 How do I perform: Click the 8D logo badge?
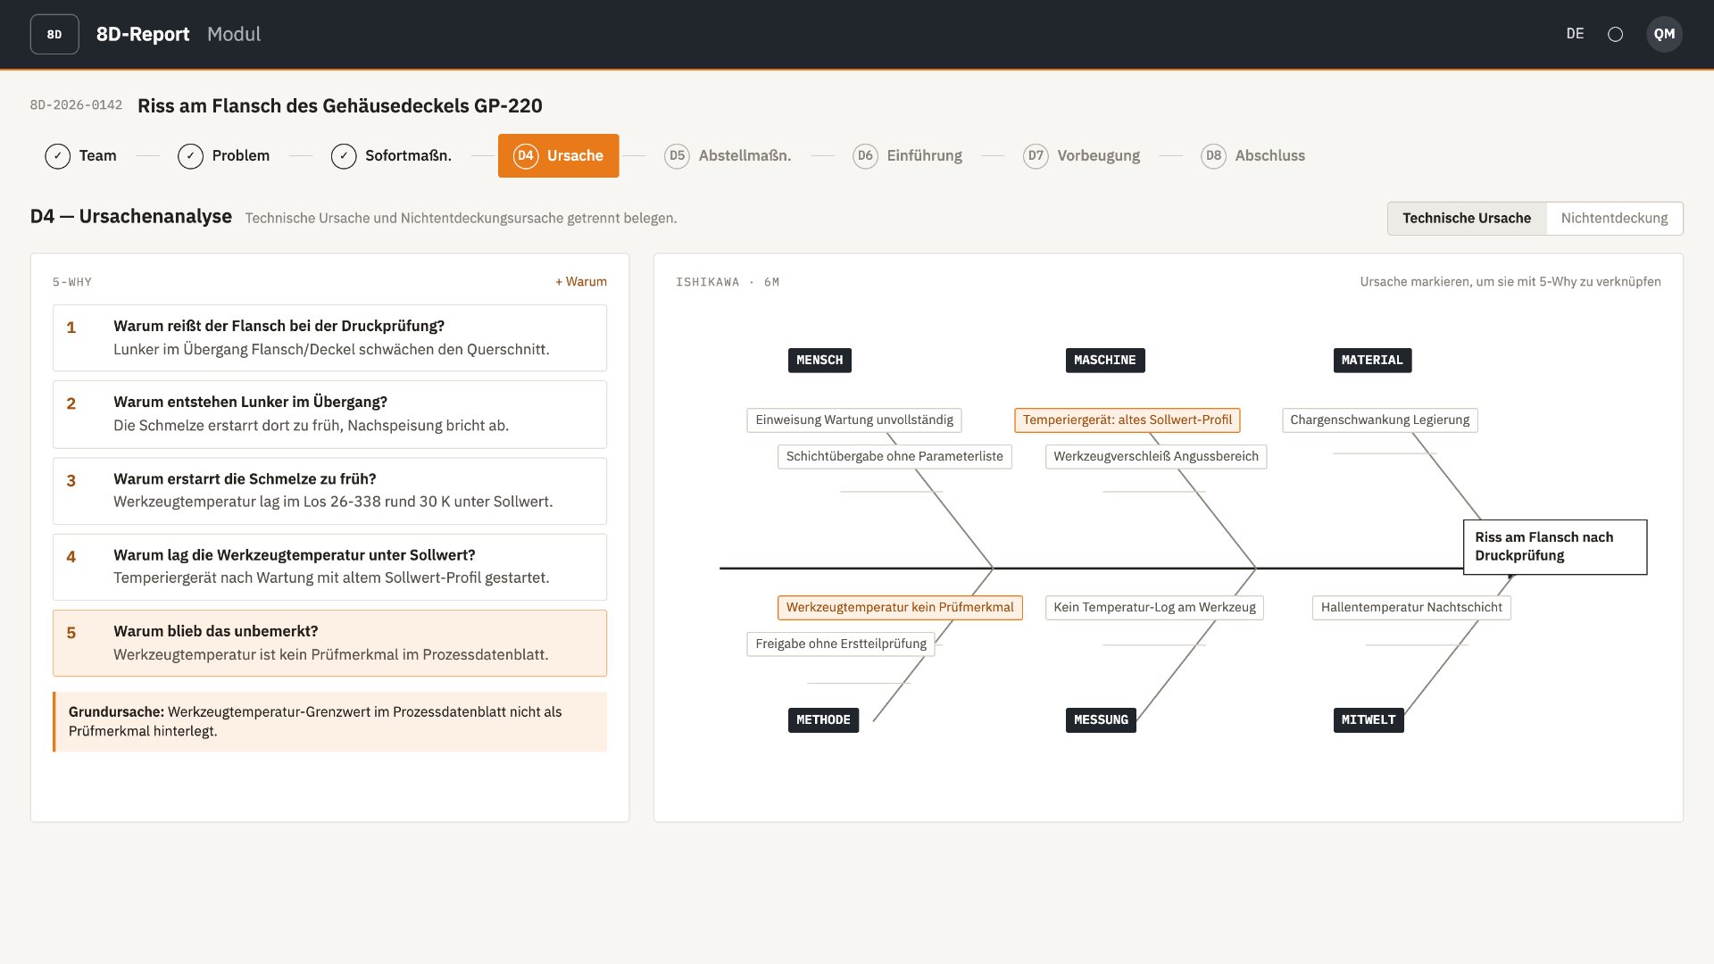tap(54, 34)
